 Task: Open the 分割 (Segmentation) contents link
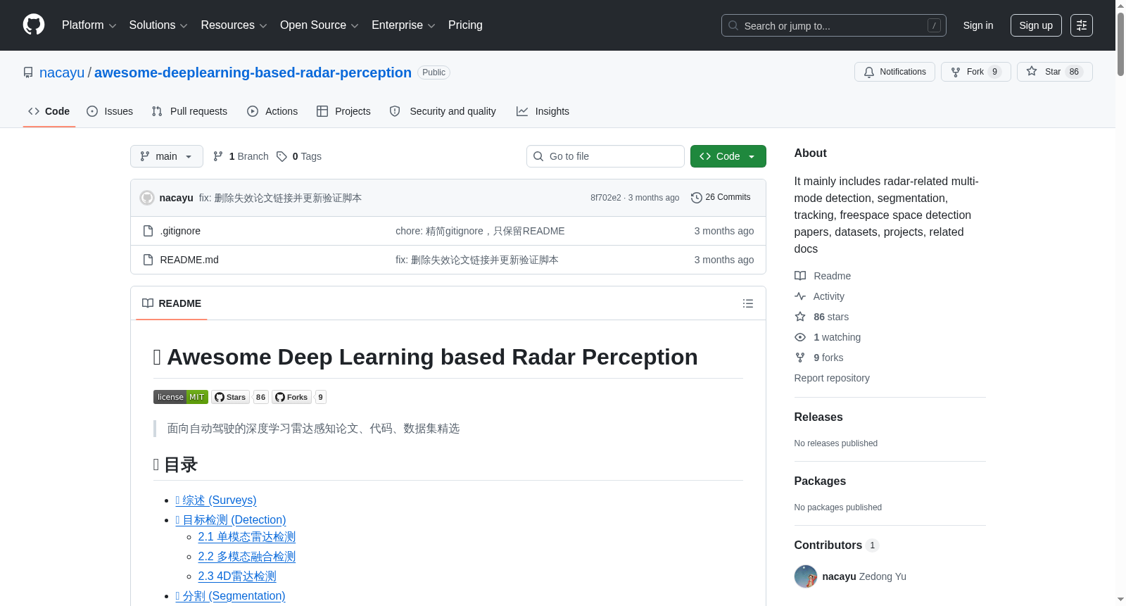pos(231,595)
